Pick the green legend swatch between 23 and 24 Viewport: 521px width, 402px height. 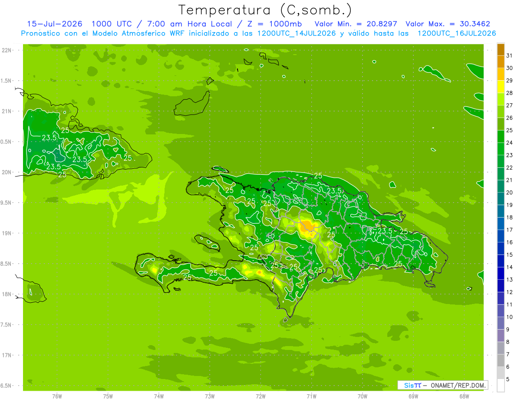pyautogui.click(x=501, y=149)
